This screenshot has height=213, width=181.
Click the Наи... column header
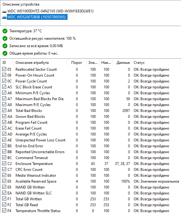point(106,63)
